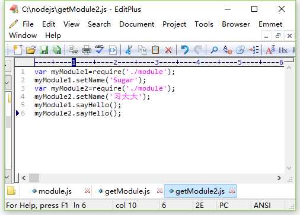The height and width of the screenshot is (215, 300).
Task: Open the View menu
Action: point(72,24)
